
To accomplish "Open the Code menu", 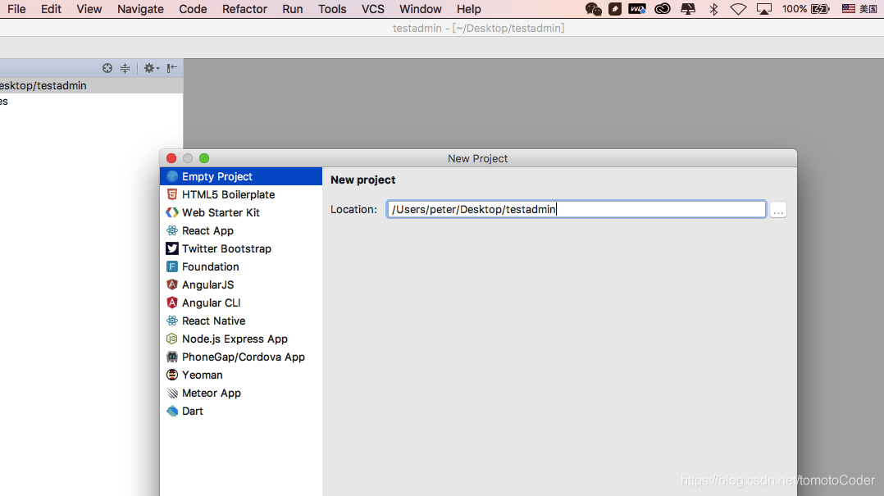I will coord(193,9).
